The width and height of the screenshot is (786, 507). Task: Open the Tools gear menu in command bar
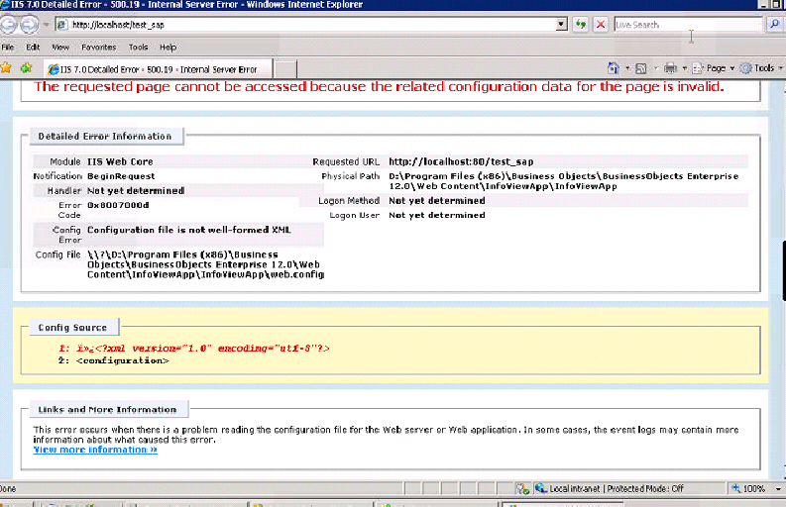click(761, 68)
